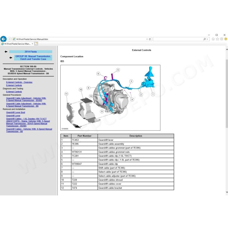This screenshot has height=228, width=228.
Task: Click part number 7E395 cell
Action: [84, 144]
